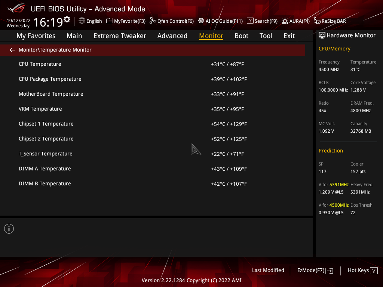The width and height of the screenshot is (383, 287).
Task: Click the +22°C / +71°F value
Action: (x=227, y=154)
